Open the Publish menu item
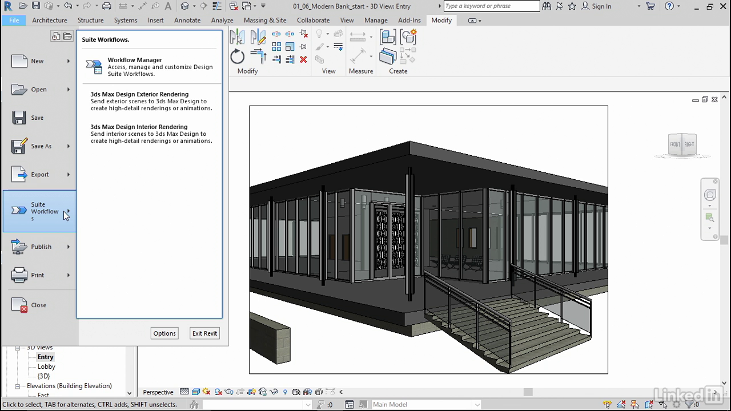This screenshot has height=411, width=731. coord(39,247)
